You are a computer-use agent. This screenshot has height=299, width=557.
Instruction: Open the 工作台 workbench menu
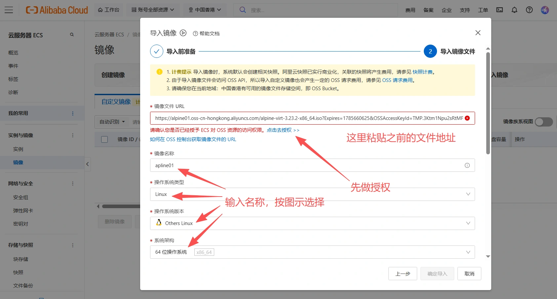(109, 10)
